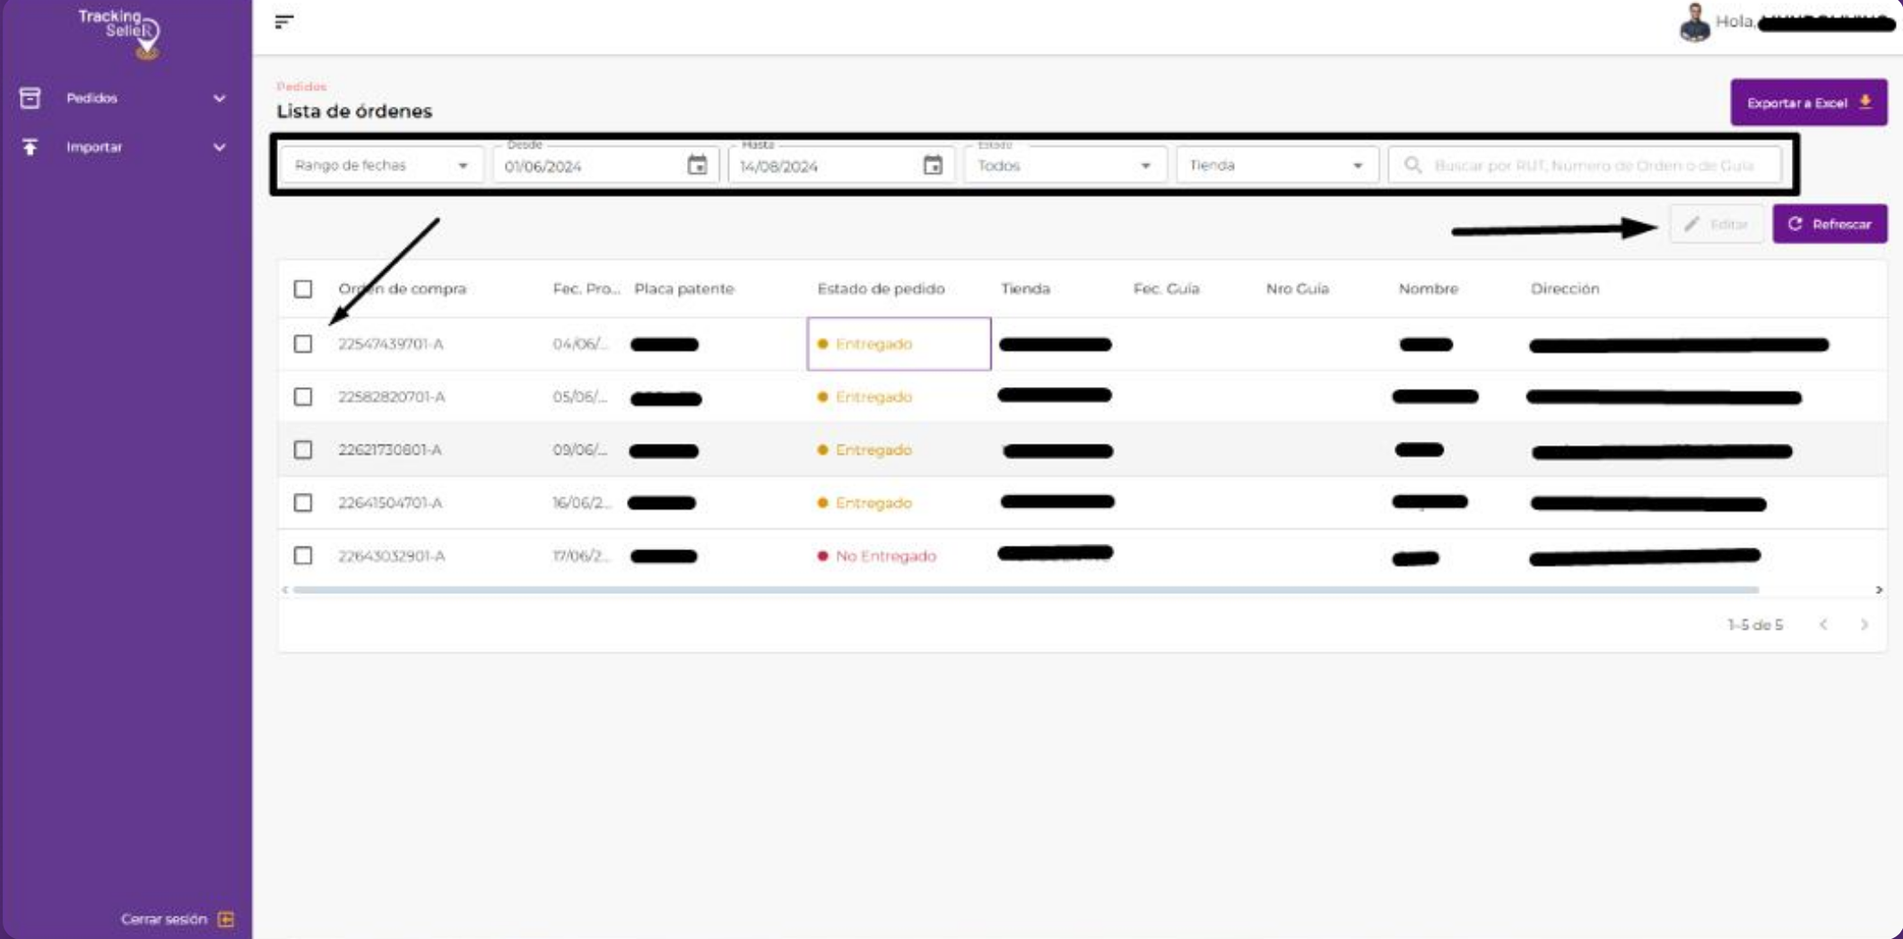Check the box for order 22582820701-A
Viewport: 1903px width, 939px height.
point(303,397)
